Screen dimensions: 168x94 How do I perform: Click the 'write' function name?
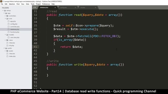click(x=78, y=64)
